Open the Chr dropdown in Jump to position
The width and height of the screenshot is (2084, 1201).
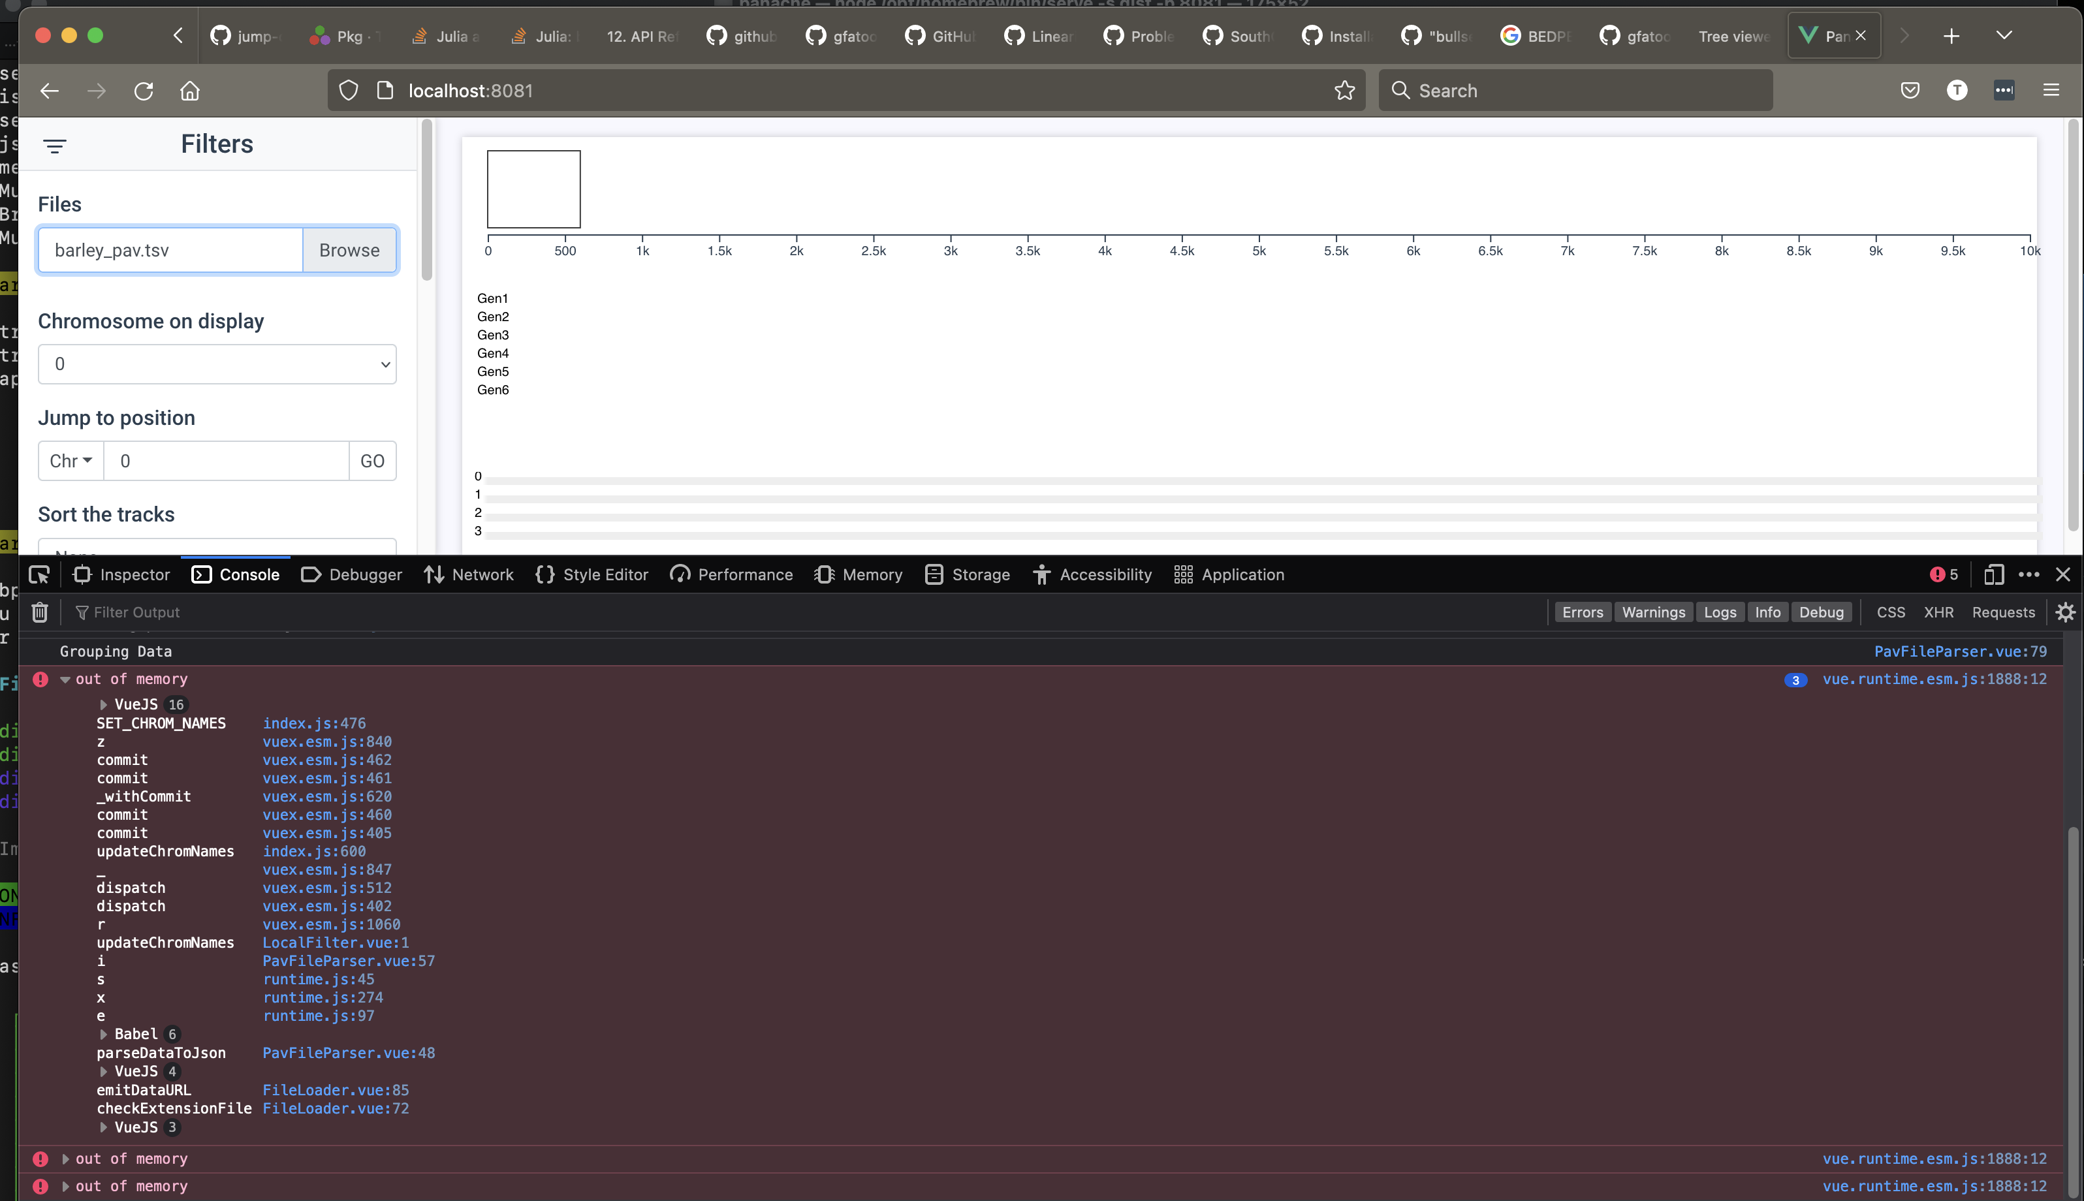(x=70, y=461)
